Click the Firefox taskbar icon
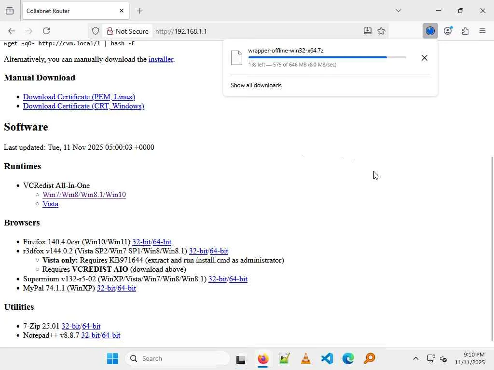 pyautogui.click(x=263, y=358)
